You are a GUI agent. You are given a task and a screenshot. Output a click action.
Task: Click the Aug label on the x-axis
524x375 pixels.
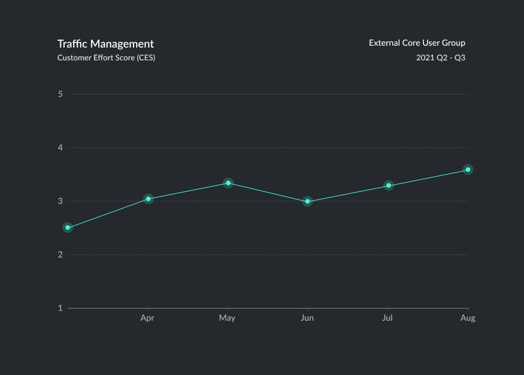click(468, 318)
